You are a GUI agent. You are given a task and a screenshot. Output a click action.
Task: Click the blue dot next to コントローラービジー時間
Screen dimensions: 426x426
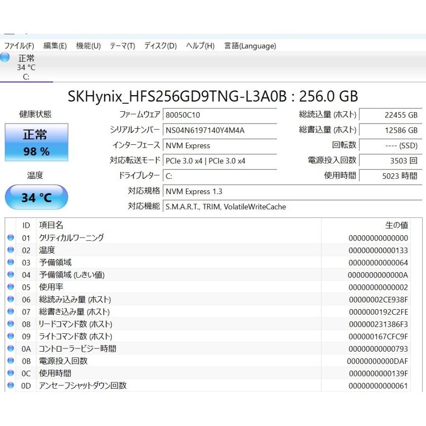tap(10, 349)
